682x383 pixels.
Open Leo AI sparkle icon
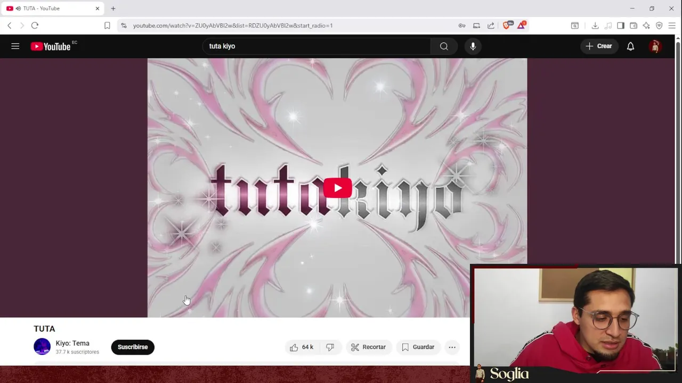pos(646,26)
